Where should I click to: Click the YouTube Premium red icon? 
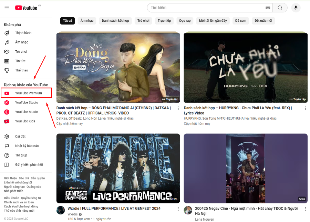(7, 93)
